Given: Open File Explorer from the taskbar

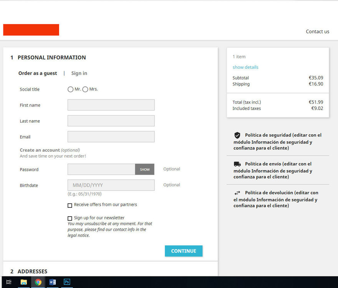Looking at the screenshot, I should coord(24,282).
